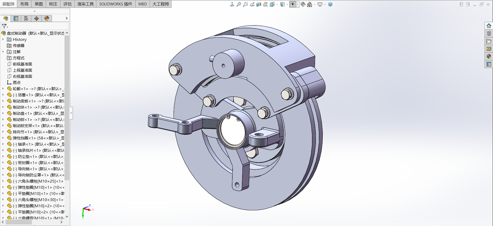Click the view orientation triad icon

(232, 4)
